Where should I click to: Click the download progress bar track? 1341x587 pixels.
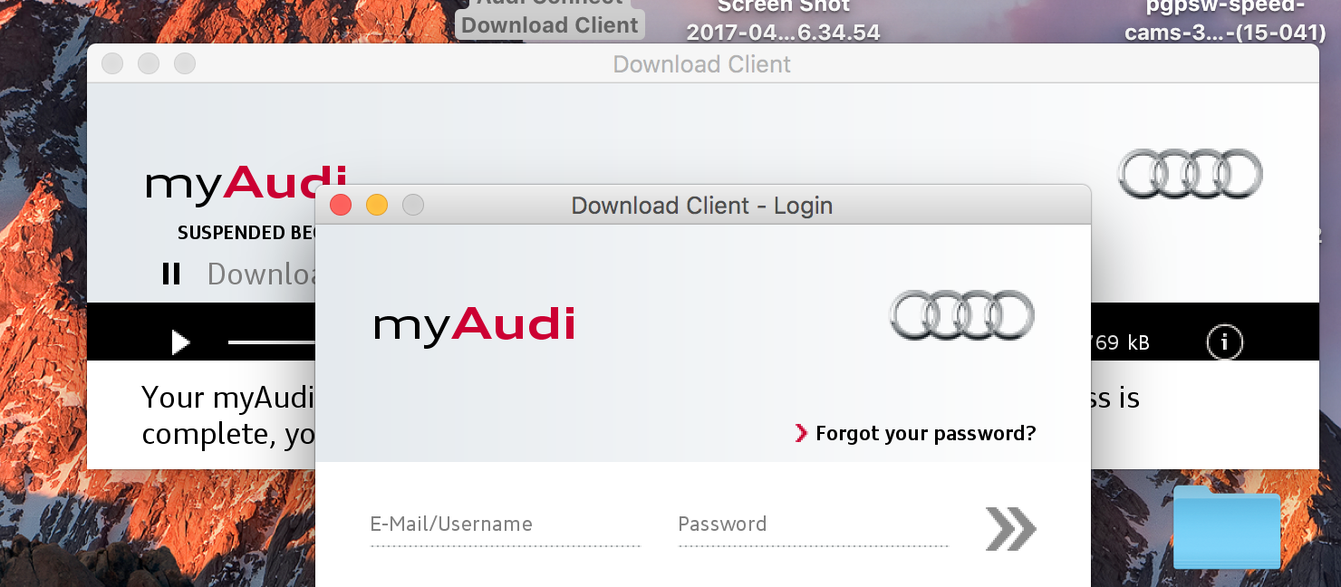point(271,342)
